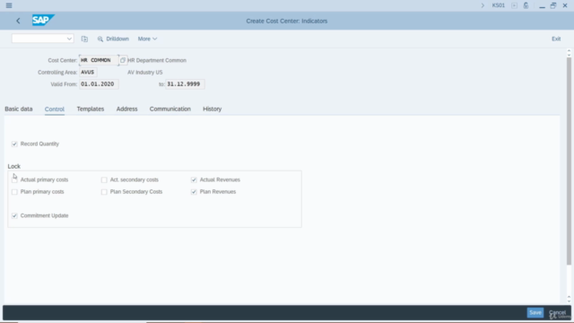The height and width of the screenshot is (323, 574).
Task: Check Plan primary costs lock
Action: tap(14, 192)
